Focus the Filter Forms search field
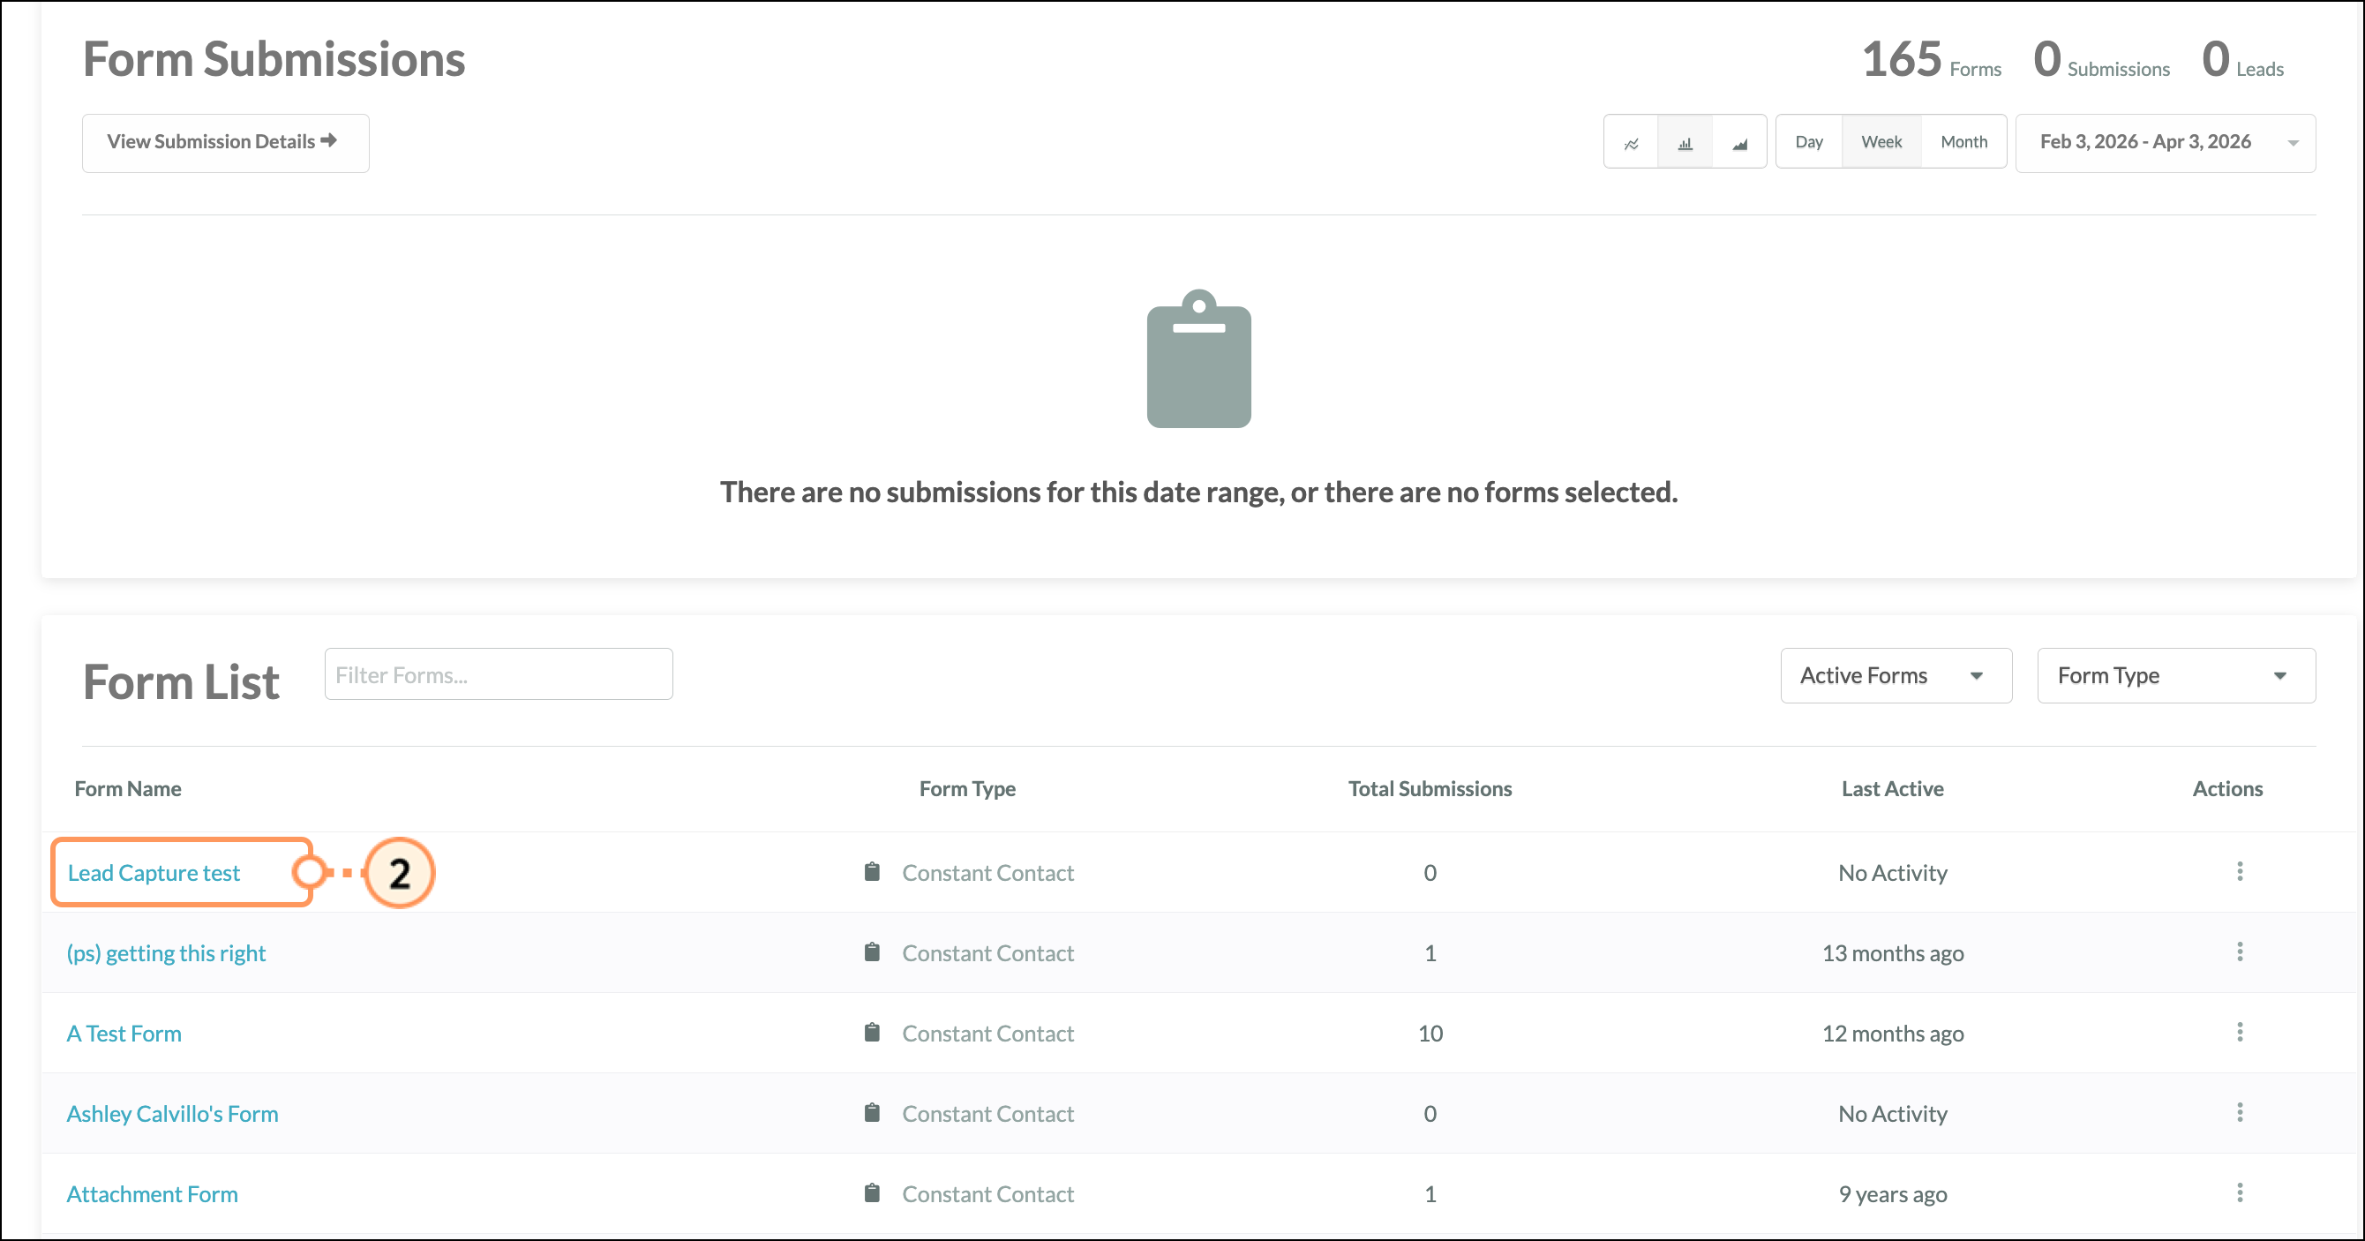The width and height of the screenshot is (2365, 1241). click(x=498, y=675)
